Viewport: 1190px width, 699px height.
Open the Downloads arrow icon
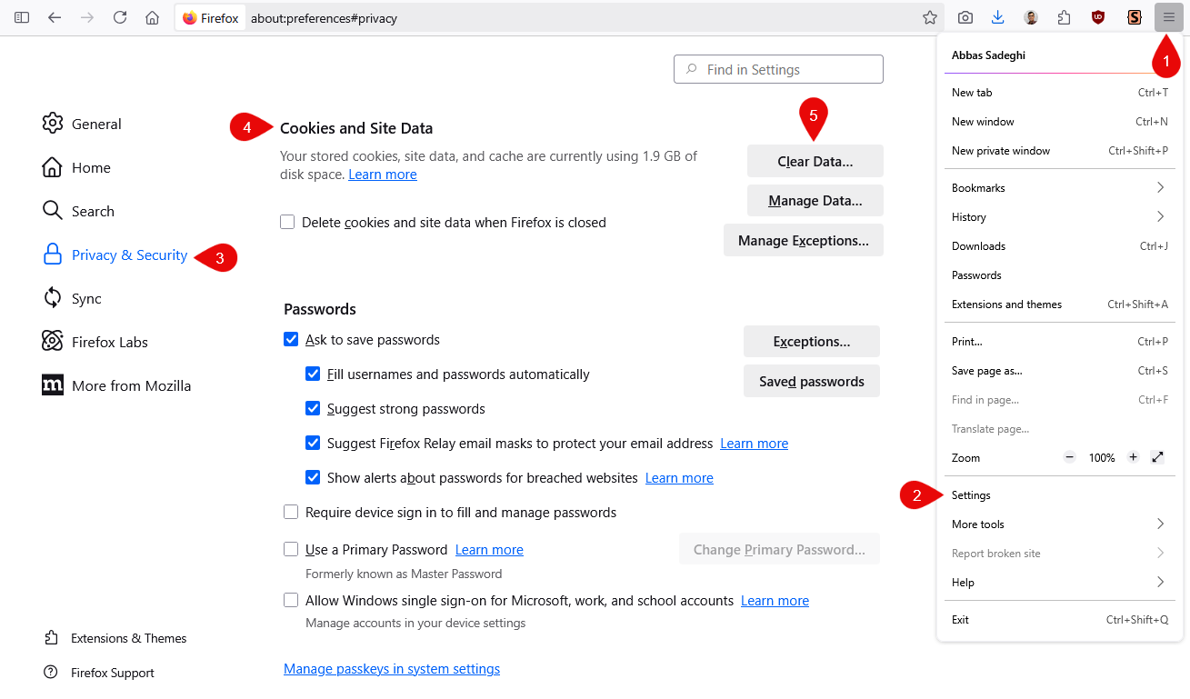[x=997, y=17]
